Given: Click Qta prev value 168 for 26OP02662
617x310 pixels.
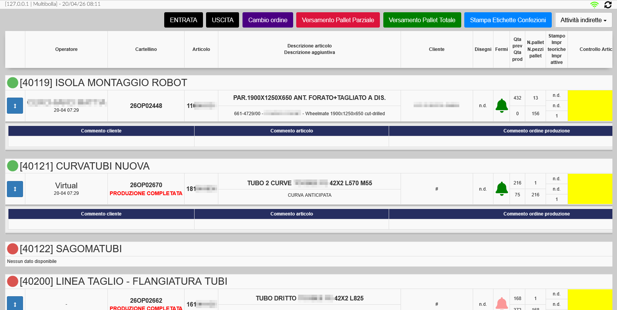Looking at the screenshot, I should pos(517,299).
